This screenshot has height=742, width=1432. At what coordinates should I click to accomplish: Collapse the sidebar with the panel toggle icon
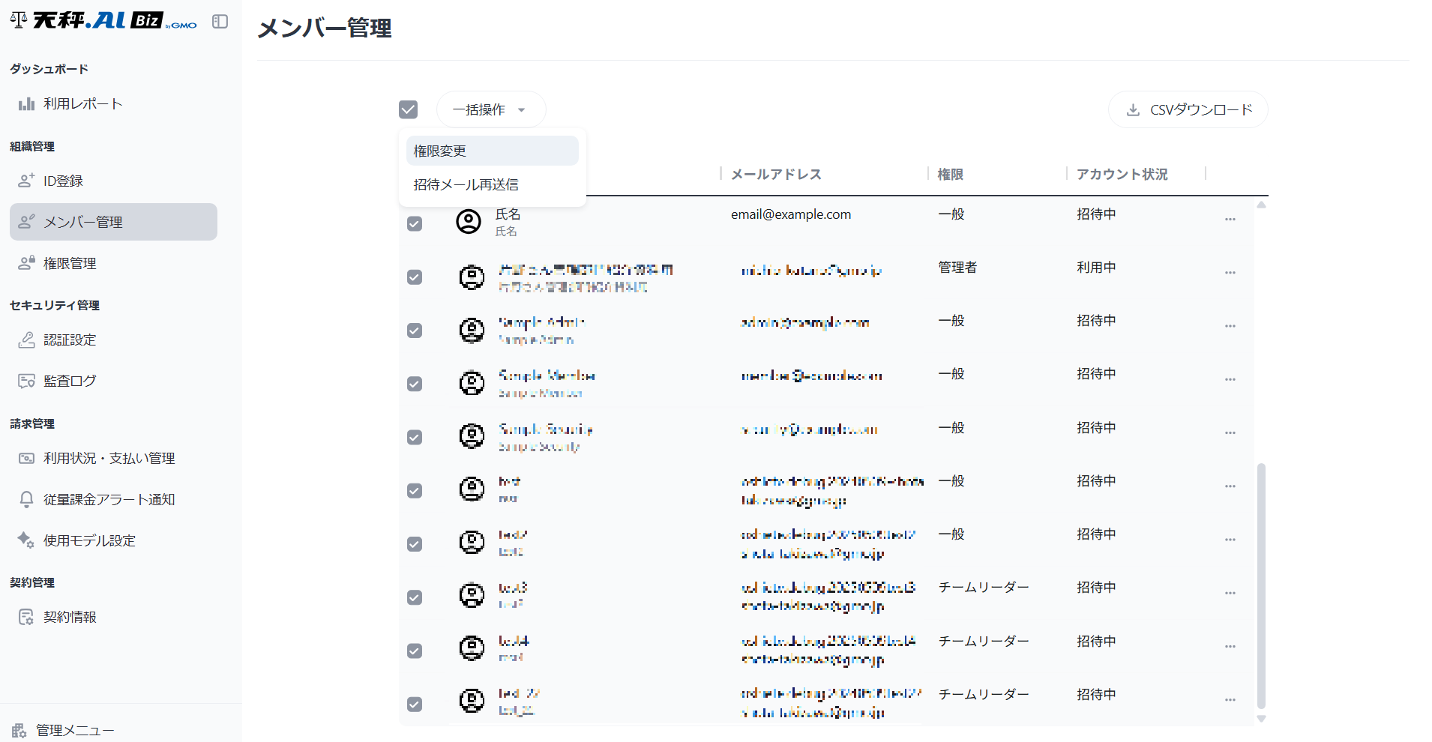tap(220, 22)
